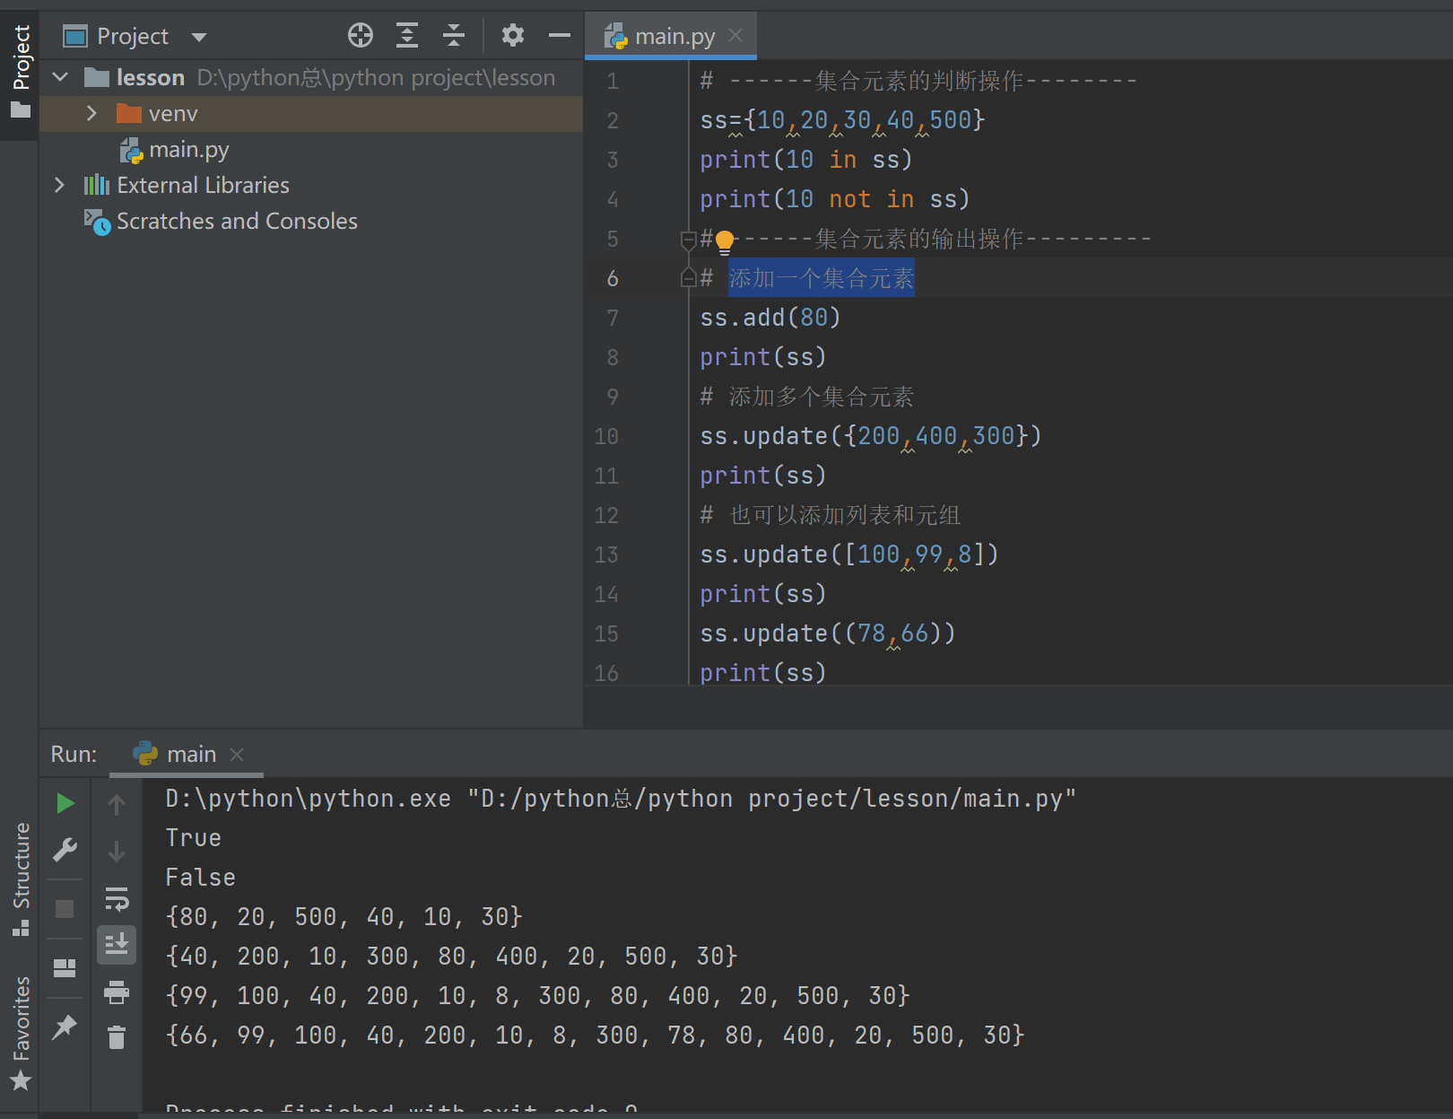Click the Select Opened File locate icon
This screenshot has height=1119, width=1453.
pyautogui.click(x=361, y=36)
